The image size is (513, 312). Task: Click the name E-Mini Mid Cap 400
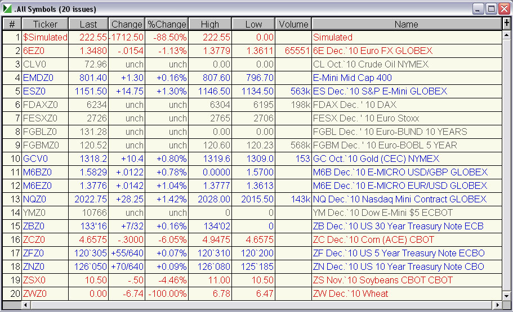pyautogui.click(x=353, y=78)
